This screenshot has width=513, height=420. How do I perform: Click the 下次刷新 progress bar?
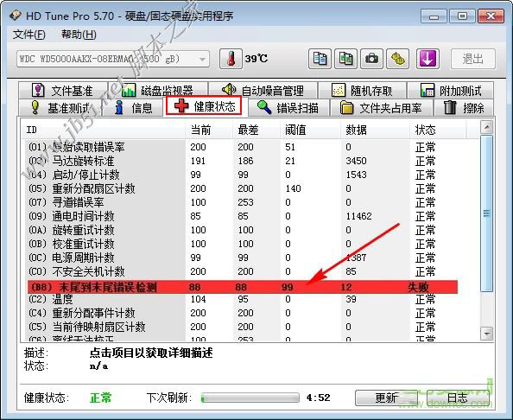(x=250, y=398)
